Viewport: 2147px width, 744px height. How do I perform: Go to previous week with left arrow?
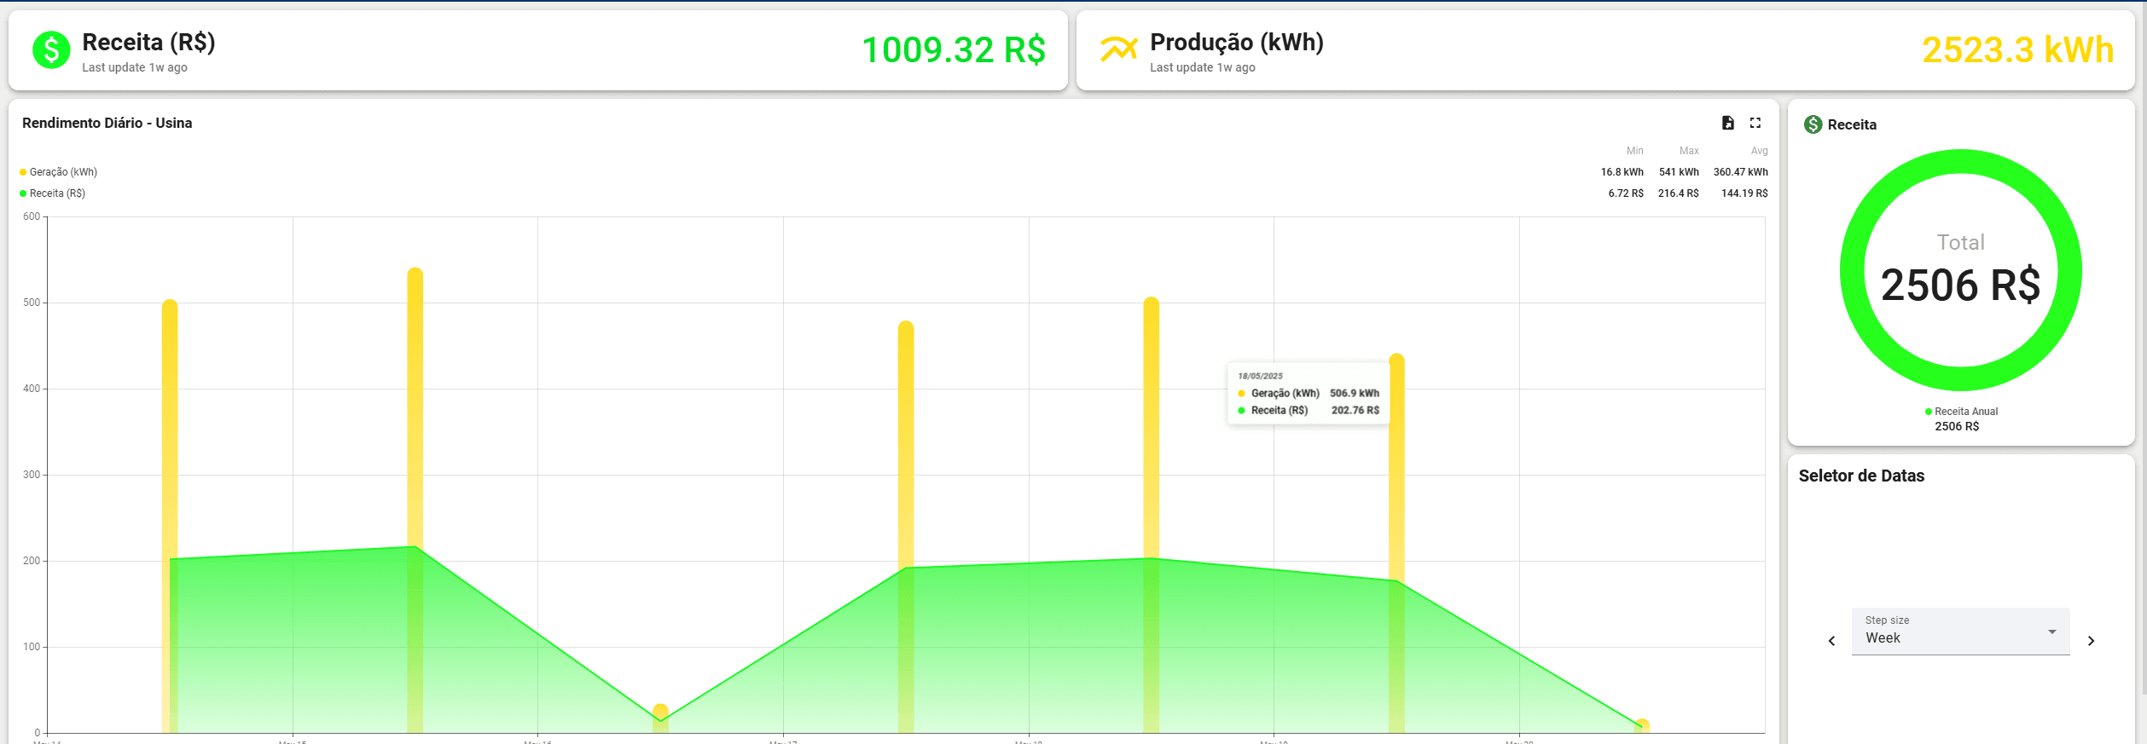pyautogui.click(x=1831, y=641)
